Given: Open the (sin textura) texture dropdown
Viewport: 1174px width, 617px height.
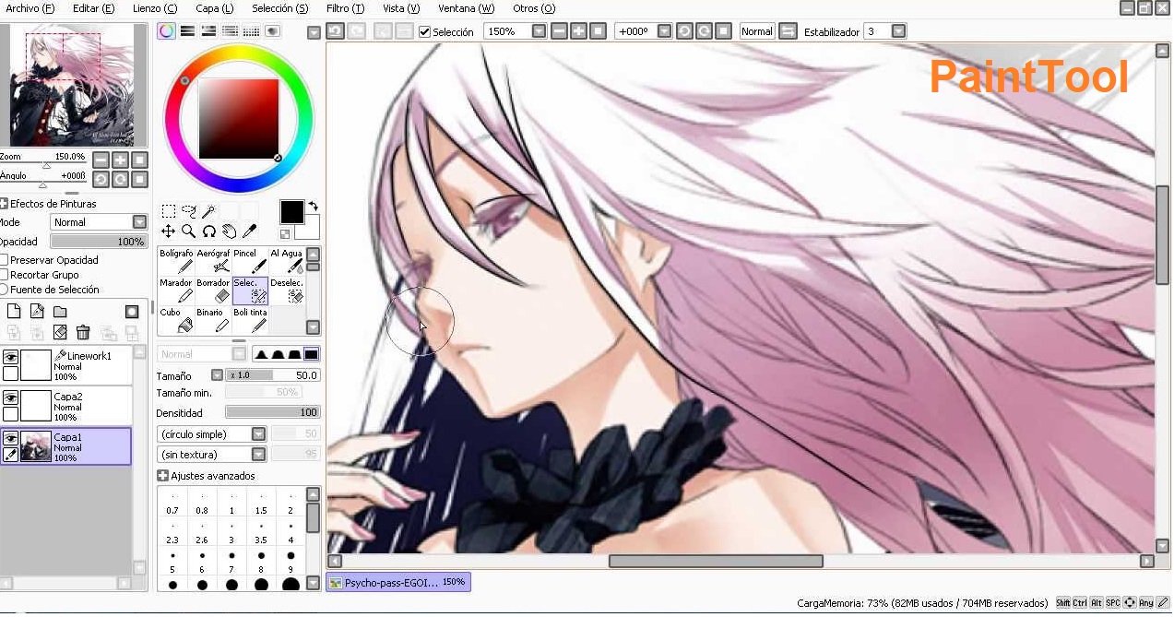Looking at the screenshot, I should [259, 455].
